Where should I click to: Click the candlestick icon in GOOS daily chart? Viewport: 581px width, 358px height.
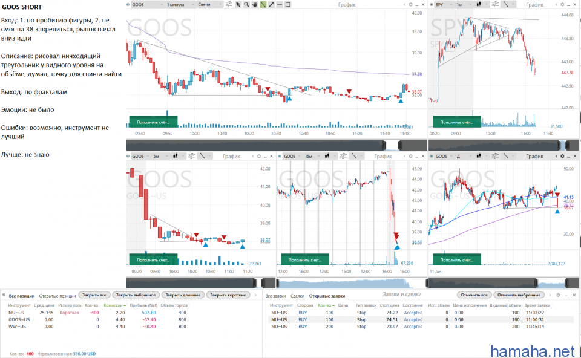click(478, 156)
